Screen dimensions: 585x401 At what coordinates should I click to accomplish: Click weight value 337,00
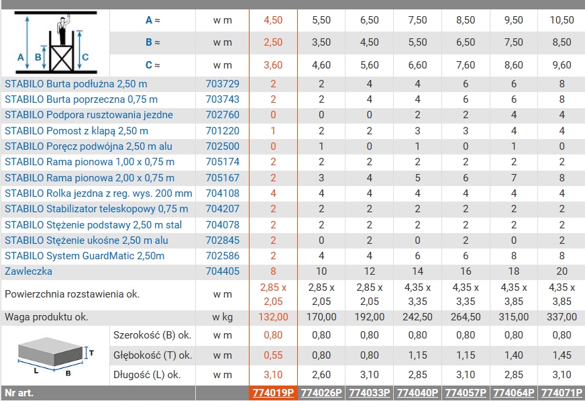[562, 317]
